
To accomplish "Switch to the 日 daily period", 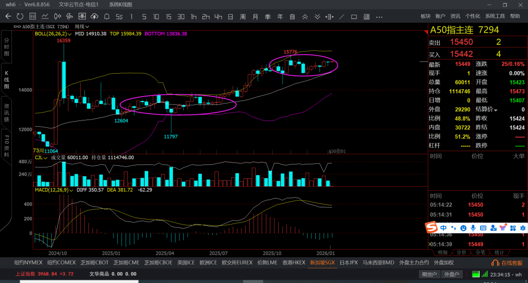I will 230,17.
